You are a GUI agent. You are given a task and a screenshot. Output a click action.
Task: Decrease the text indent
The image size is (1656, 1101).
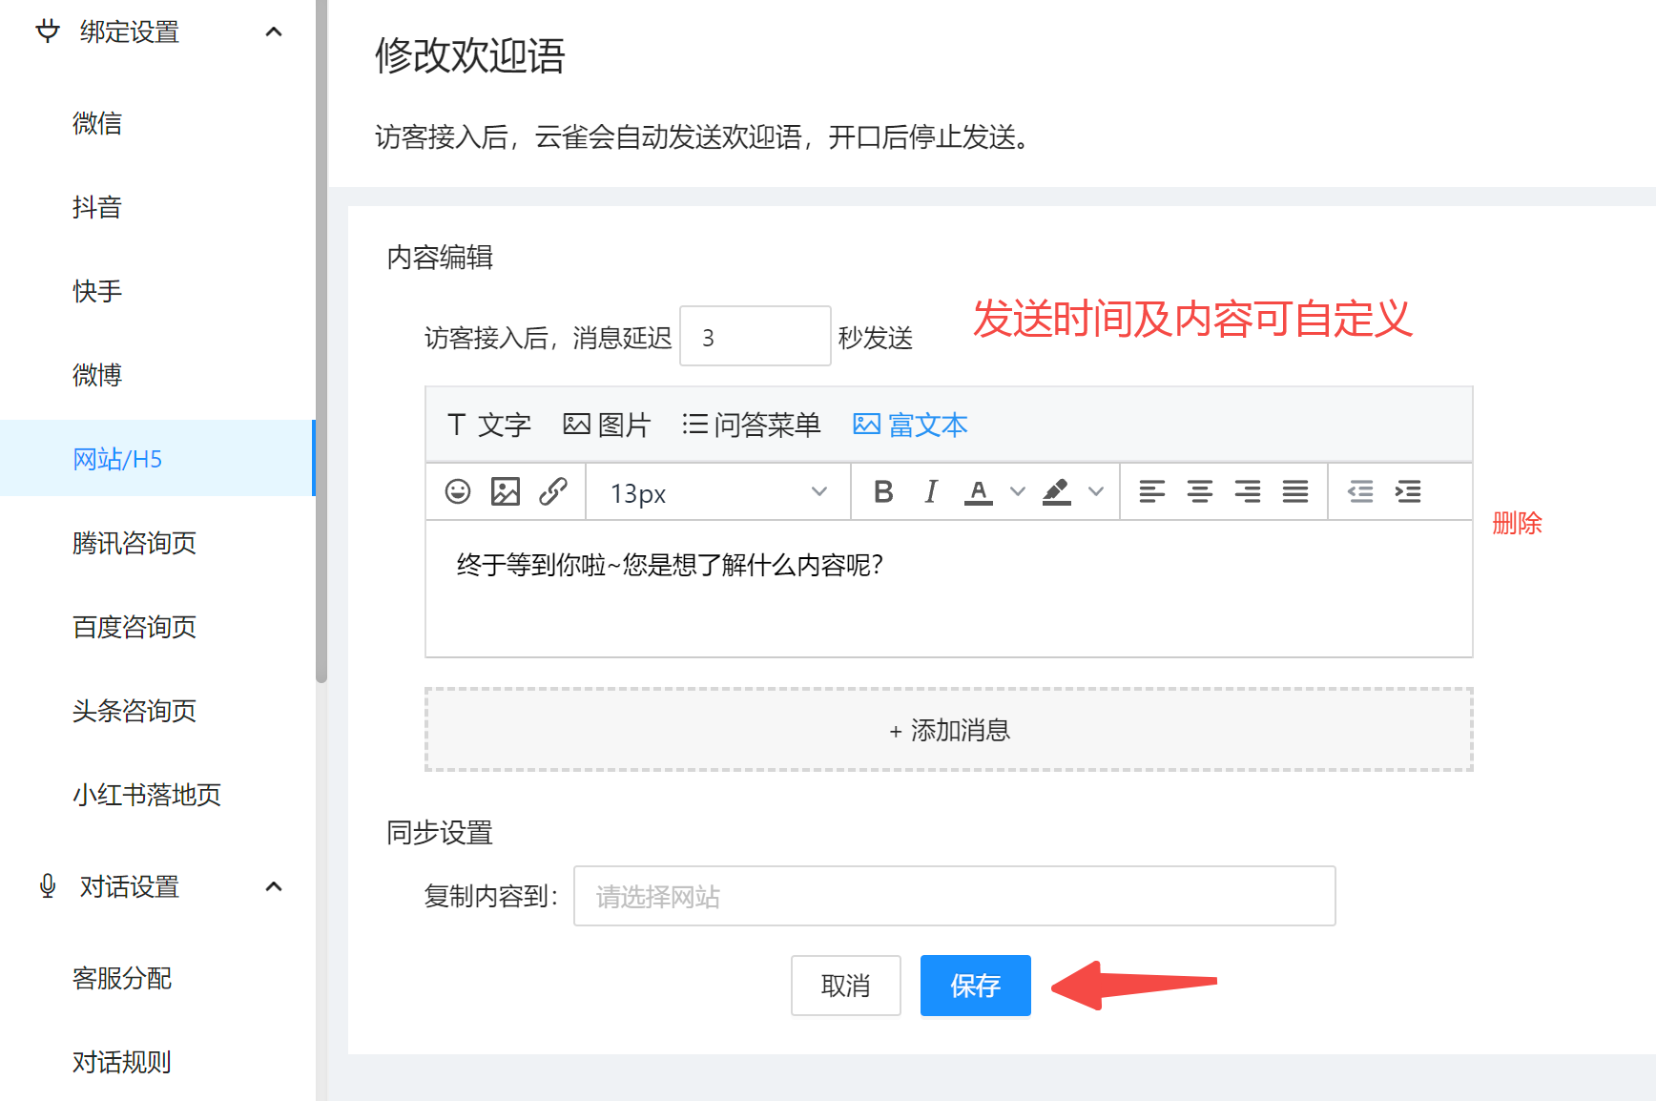1361,491
